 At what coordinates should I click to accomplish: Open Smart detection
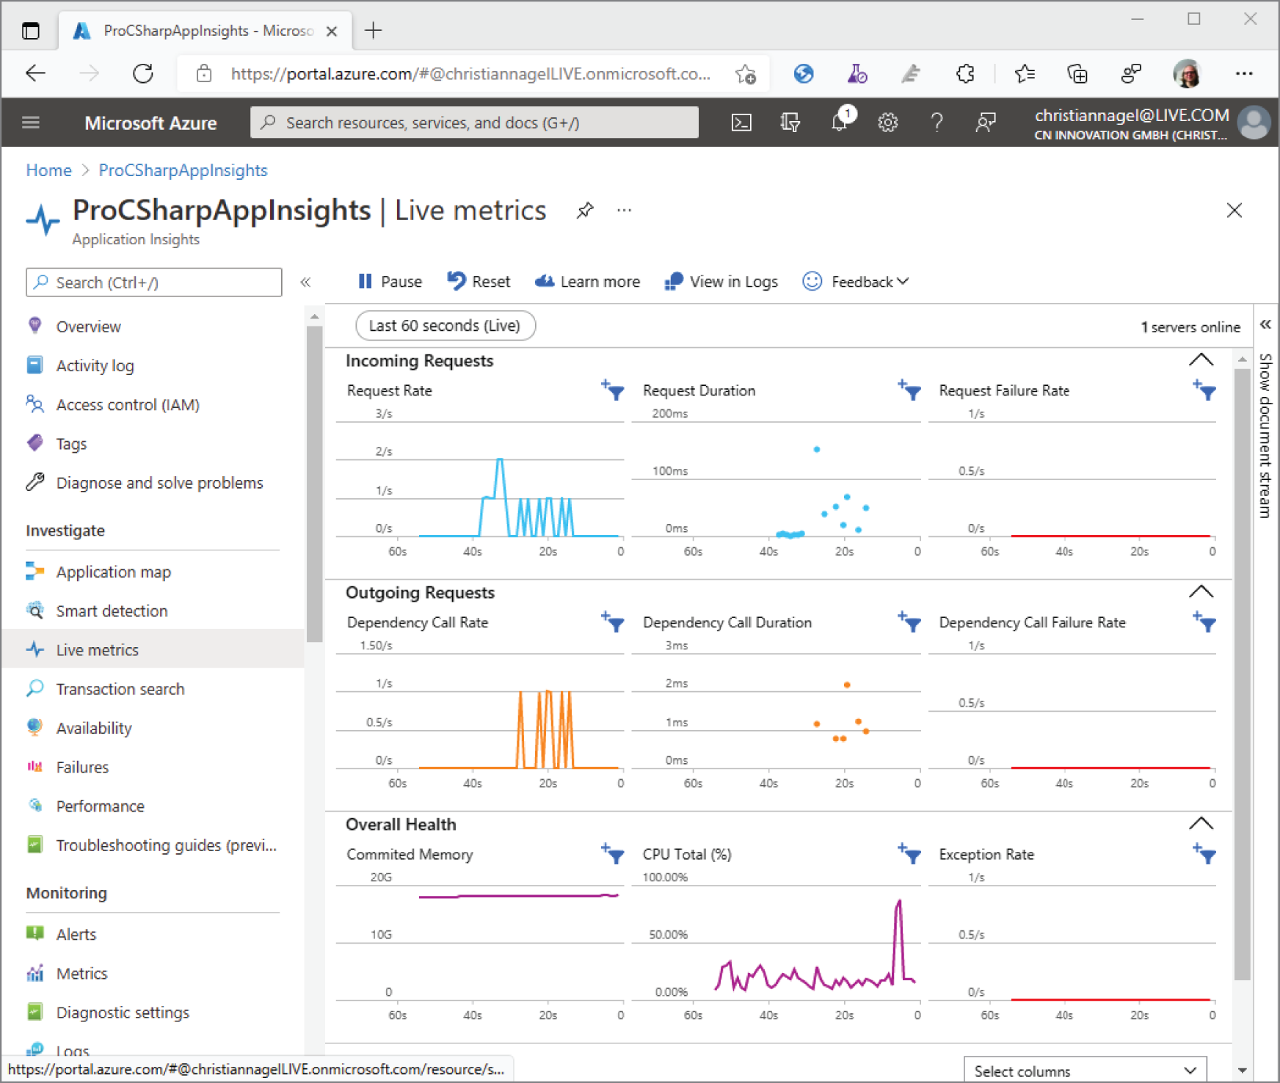pos(111,610)
